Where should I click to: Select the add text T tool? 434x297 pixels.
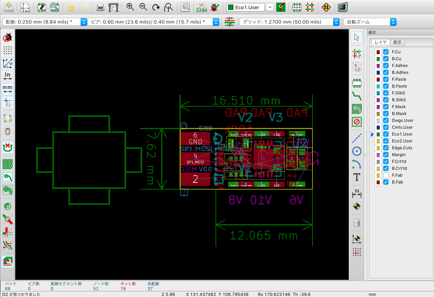coord(357,177)
